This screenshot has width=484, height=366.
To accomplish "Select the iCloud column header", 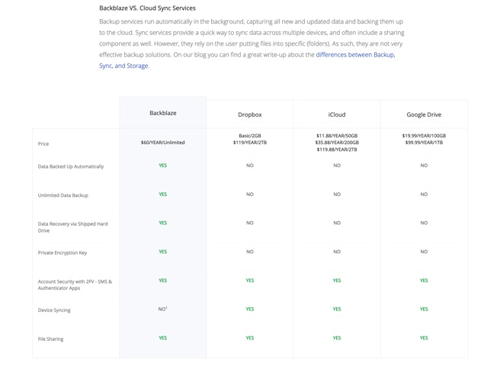I will pos(337,114).
